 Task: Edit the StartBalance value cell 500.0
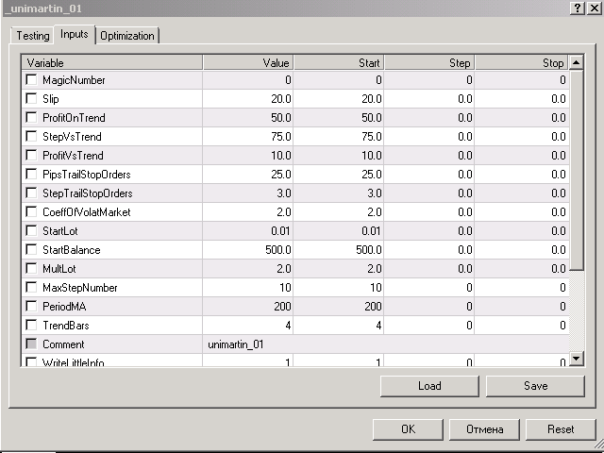[x=248, y=250]
